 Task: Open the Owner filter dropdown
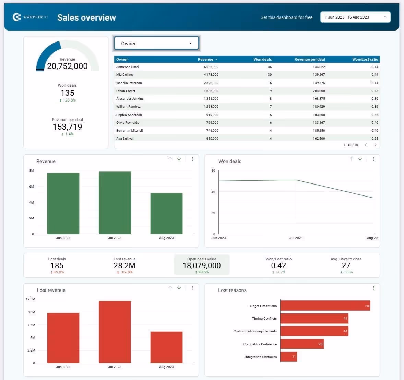[x=156, y=43]
